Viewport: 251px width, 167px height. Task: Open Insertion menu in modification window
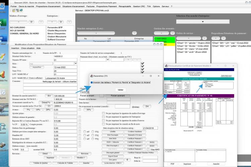(x=15, y=48)
